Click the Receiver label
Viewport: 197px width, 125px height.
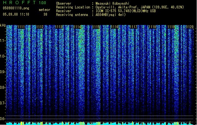point(64,11)
